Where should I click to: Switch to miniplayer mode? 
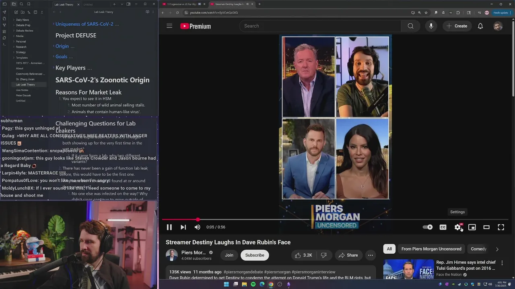click(472, 227)
